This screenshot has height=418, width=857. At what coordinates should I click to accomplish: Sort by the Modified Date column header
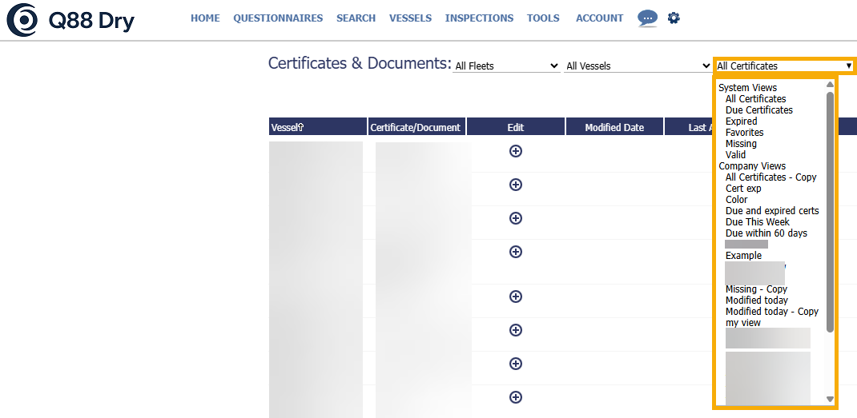(x=614, y=126)
